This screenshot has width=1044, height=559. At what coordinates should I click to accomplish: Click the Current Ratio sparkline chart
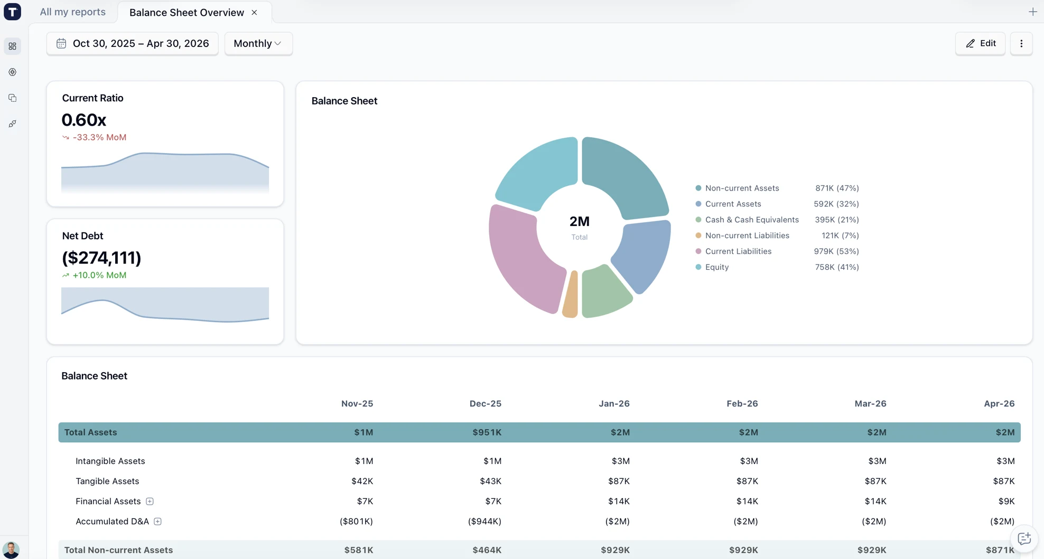click(165, 173)
